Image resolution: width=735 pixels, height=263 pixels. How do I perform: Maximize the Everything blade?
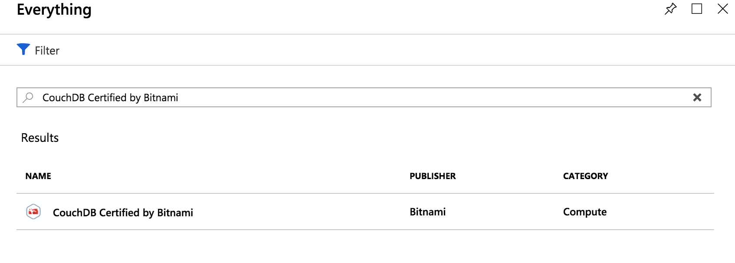coord(697,9)
